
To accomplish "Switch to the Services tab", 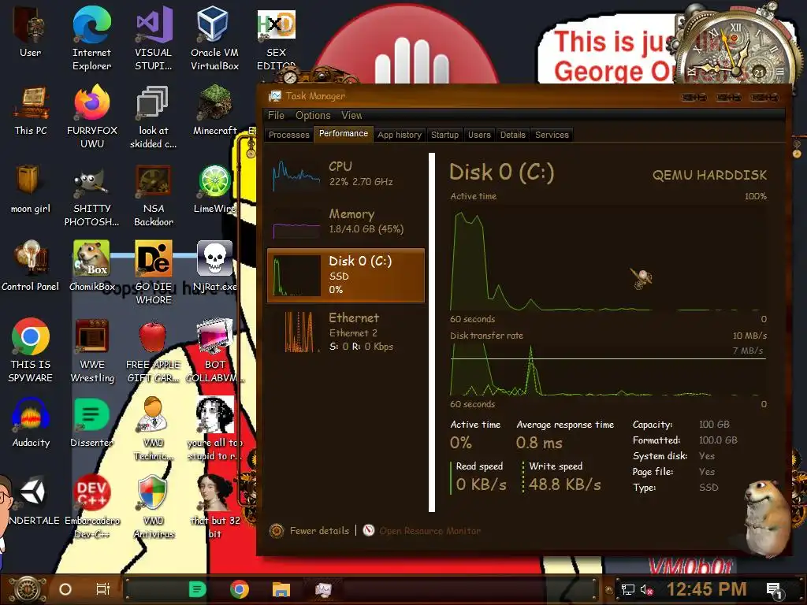I will [552, 135].
